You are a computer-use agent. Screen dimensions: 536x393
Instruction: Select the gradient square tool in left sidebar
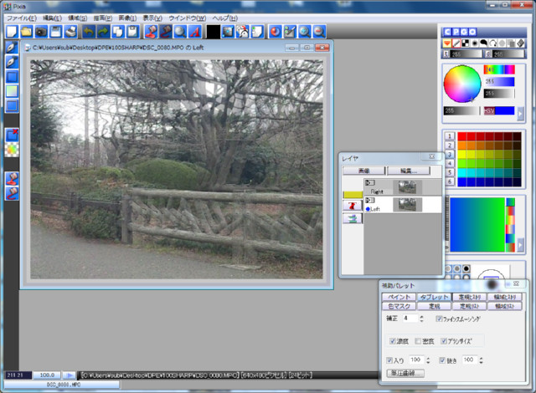tap(12, 91)
